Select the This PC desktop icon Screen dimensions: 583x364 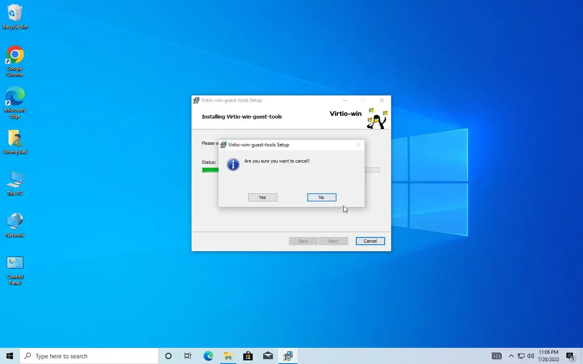tap(15, 184)
